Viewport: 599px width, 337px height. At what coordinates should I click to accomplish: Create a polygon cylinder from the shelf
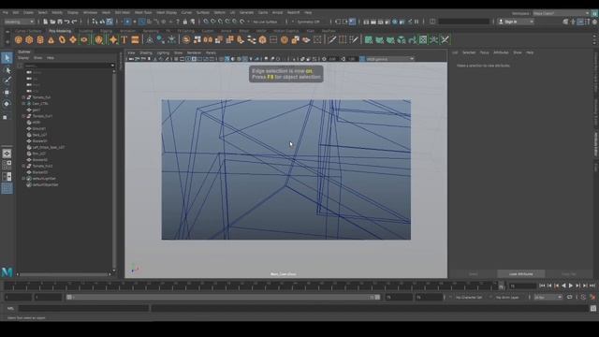pos(40,39)
